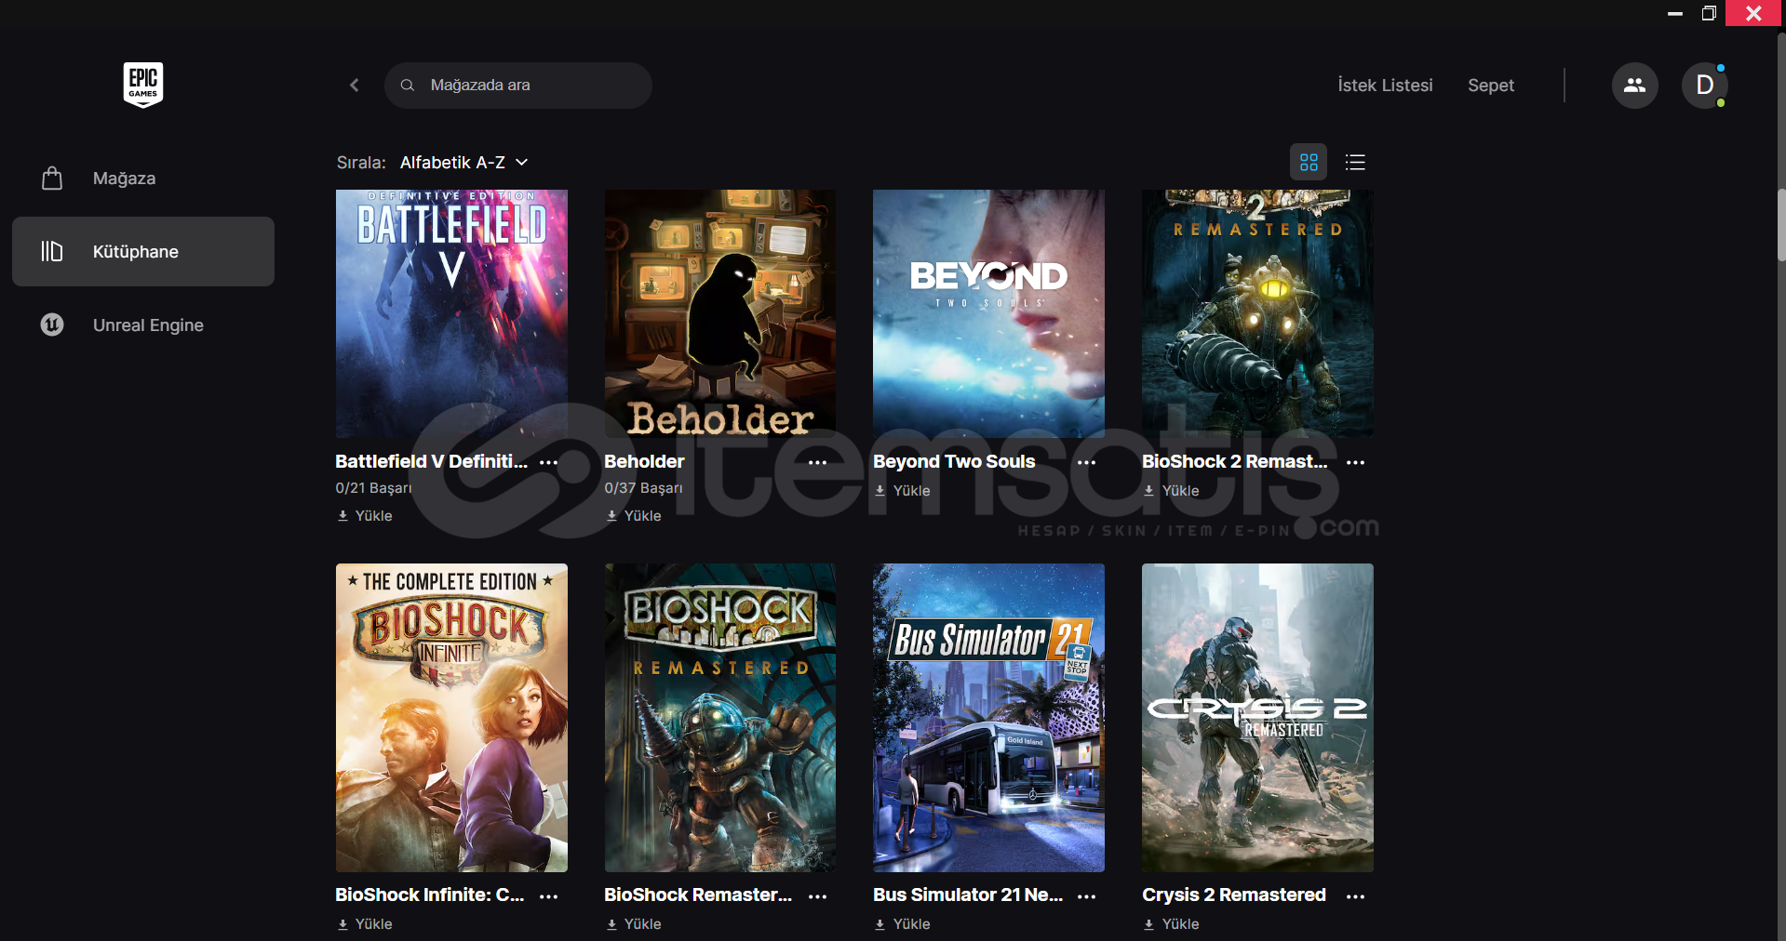Open the Sepet cart
1786x941 pixels.
[x=1491, y=86]
